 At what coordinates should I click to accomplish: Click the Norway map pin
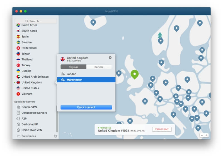(x=161, y=41)
